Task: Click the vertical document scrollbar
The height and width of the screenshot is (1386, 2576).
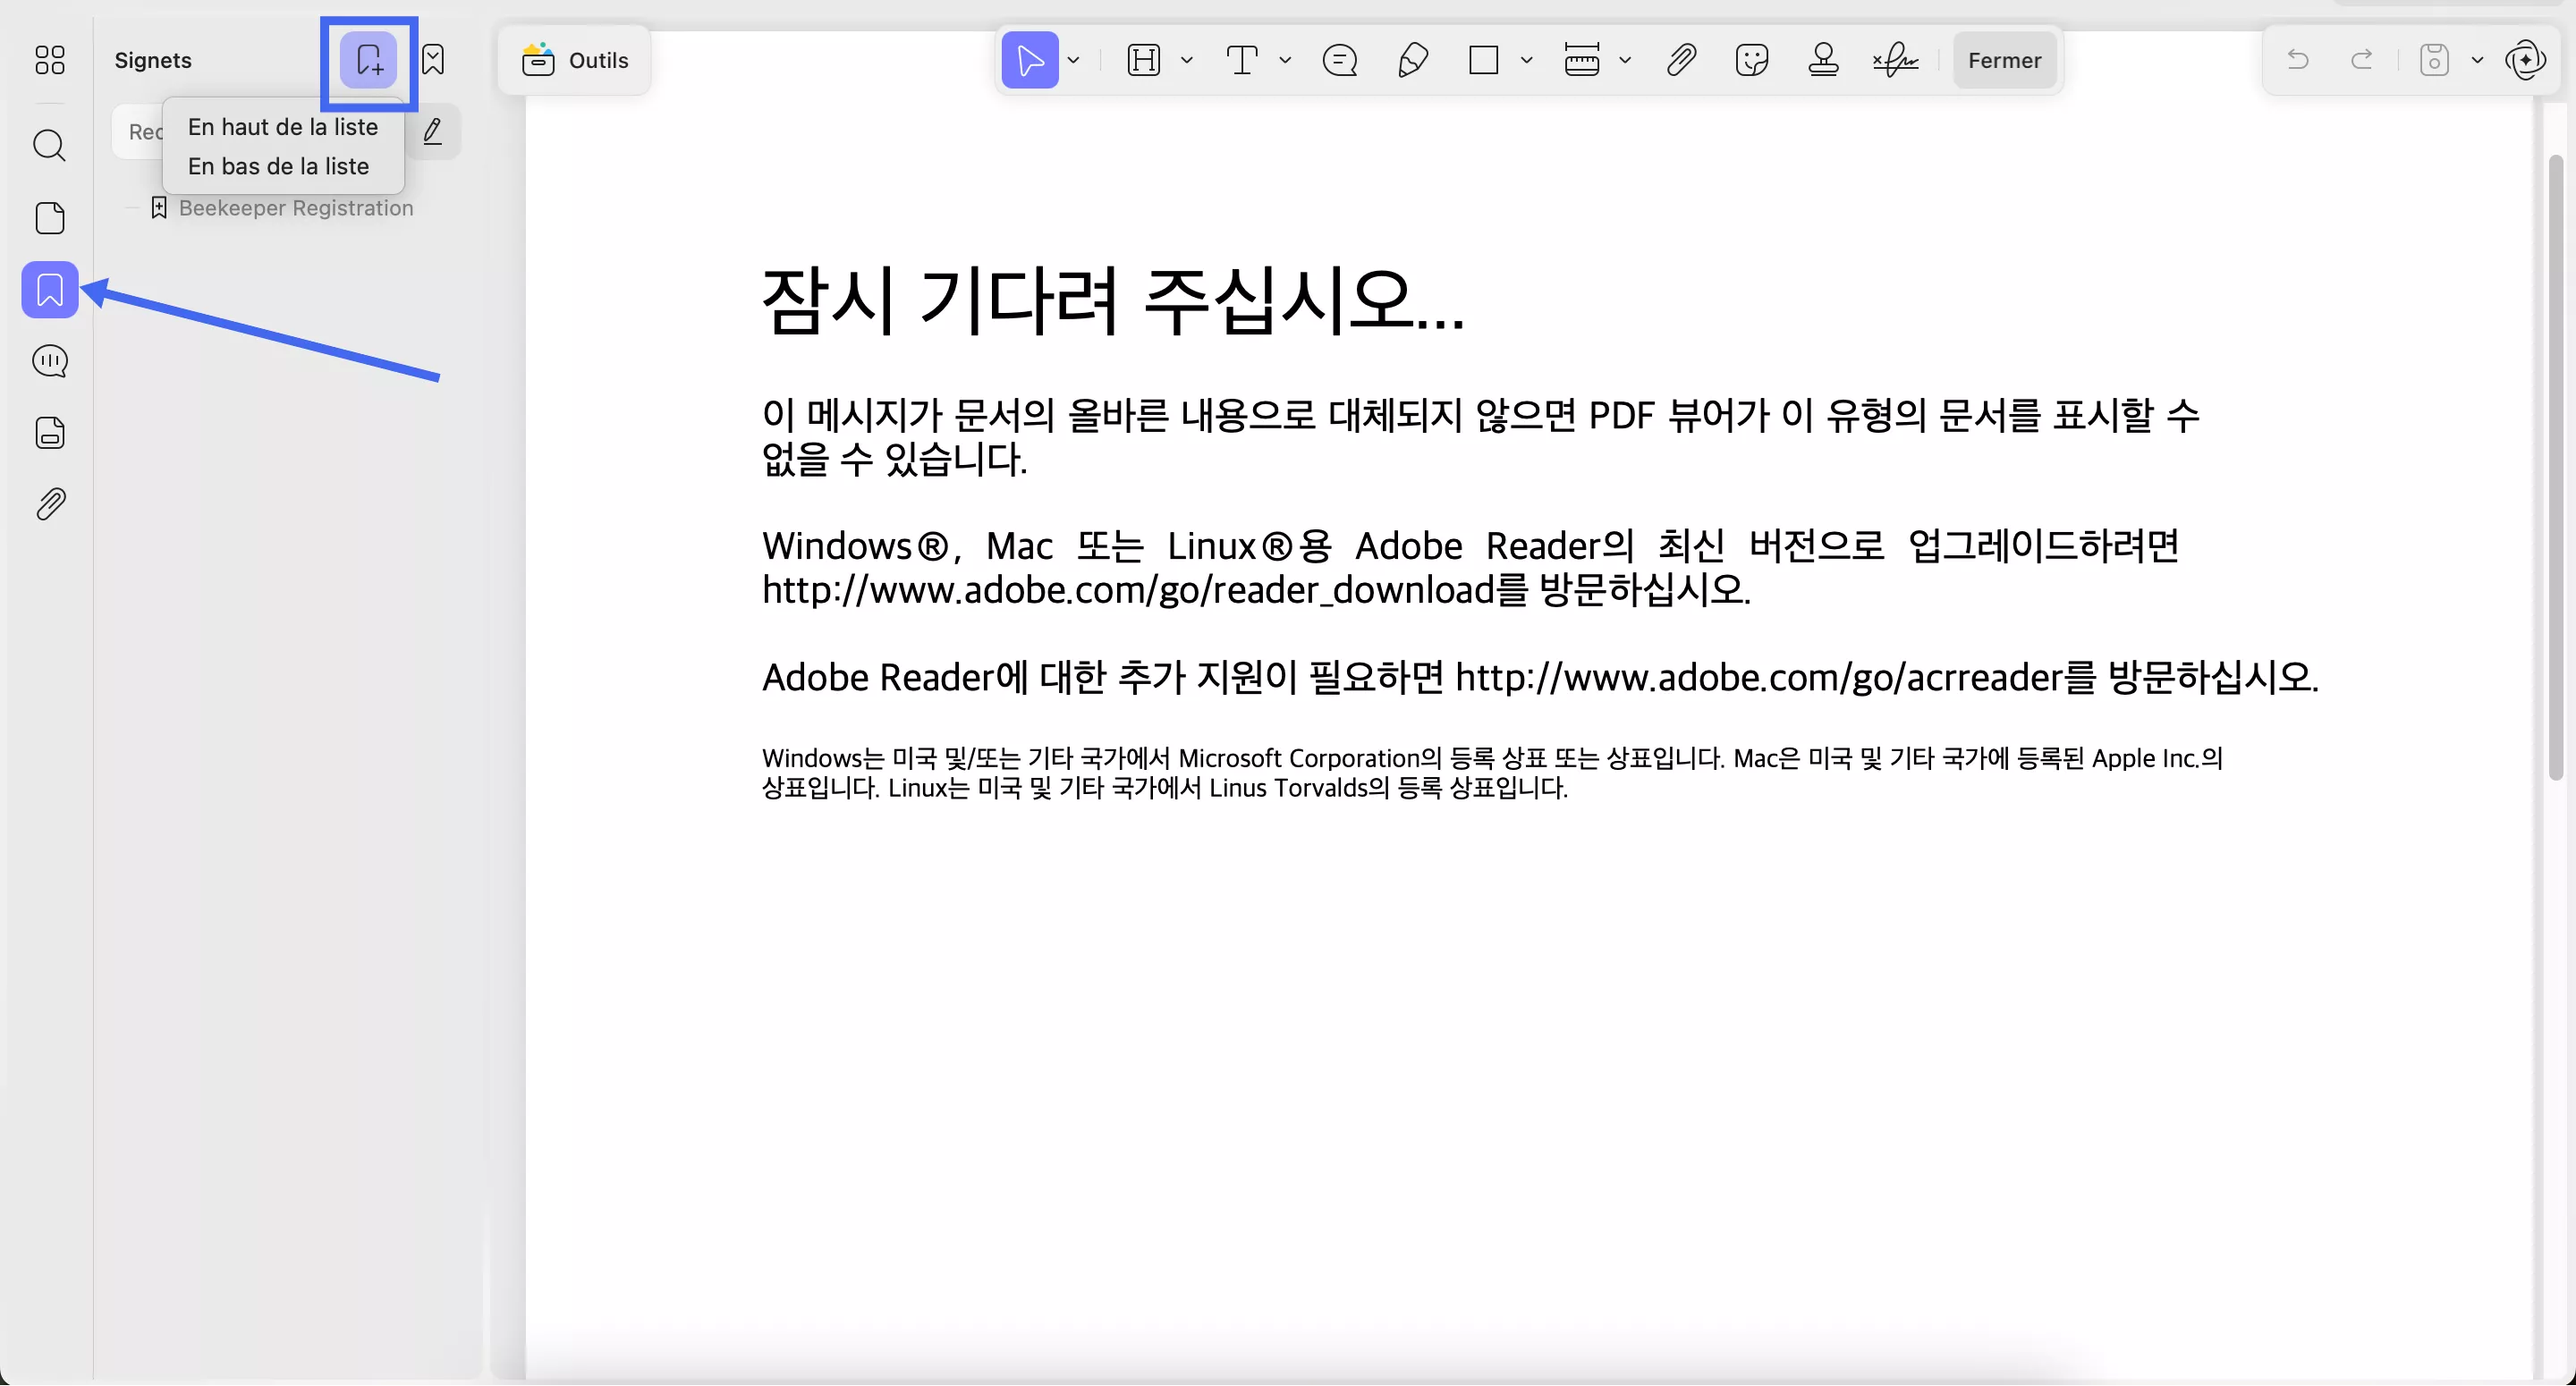Action: [x=2556, y=466]
